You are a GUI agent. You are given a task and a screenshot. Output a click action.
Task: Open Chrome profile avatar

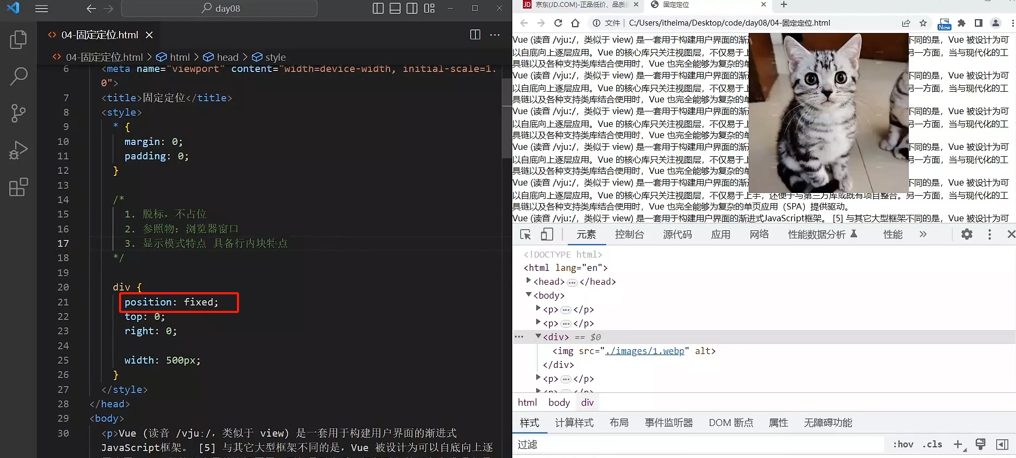coord(995,23)
